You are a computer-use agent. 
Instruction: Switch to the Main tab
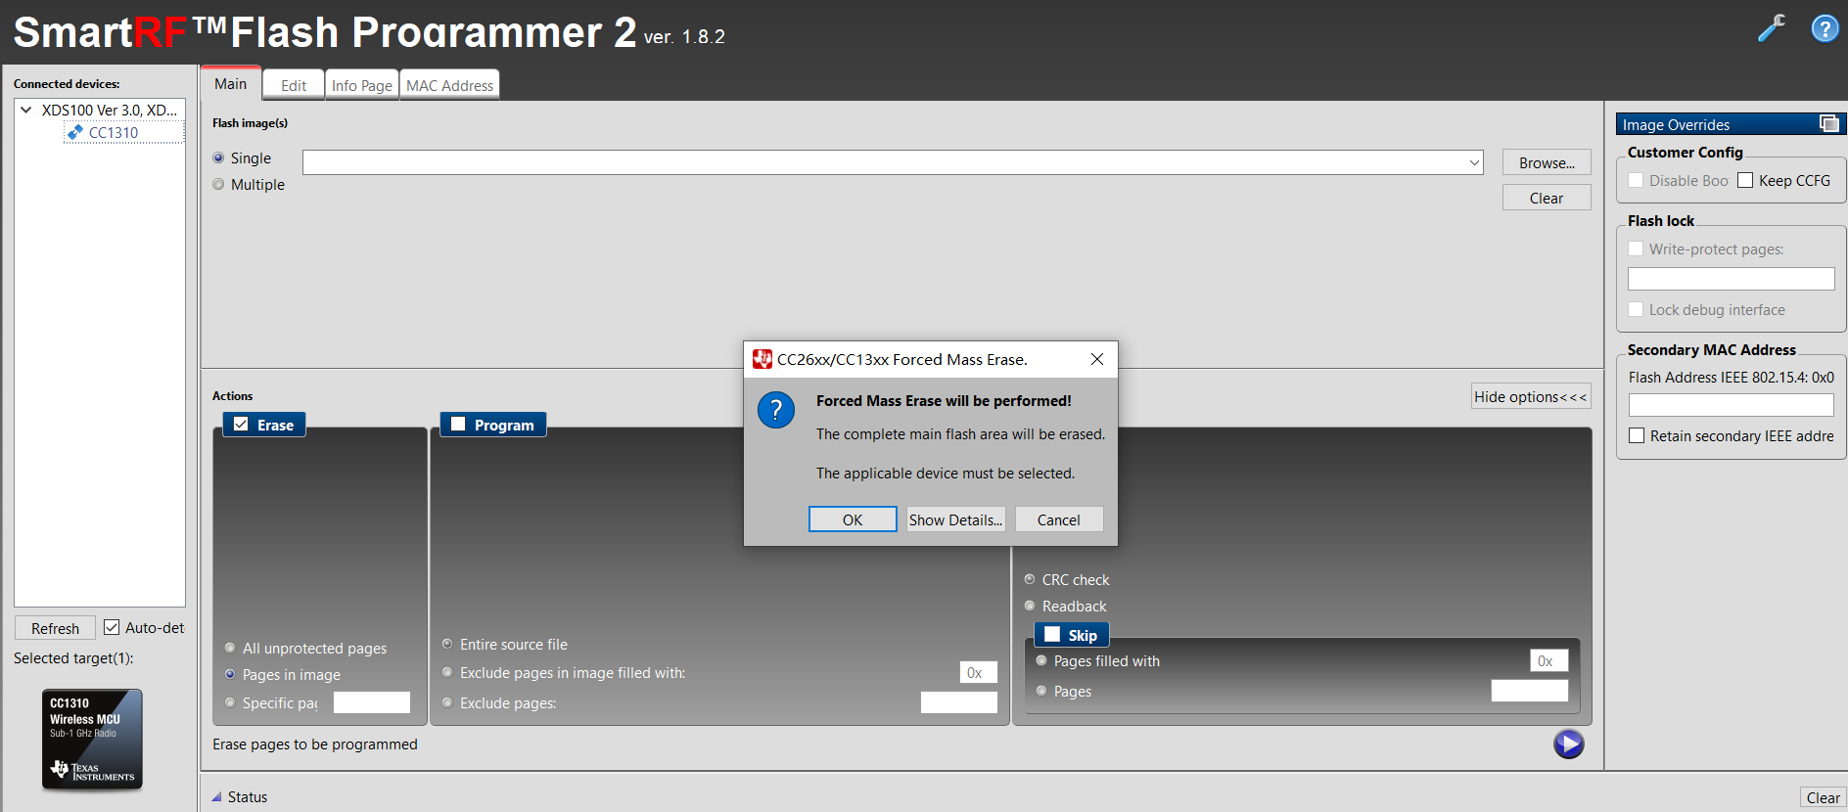[x=231, y=84]
